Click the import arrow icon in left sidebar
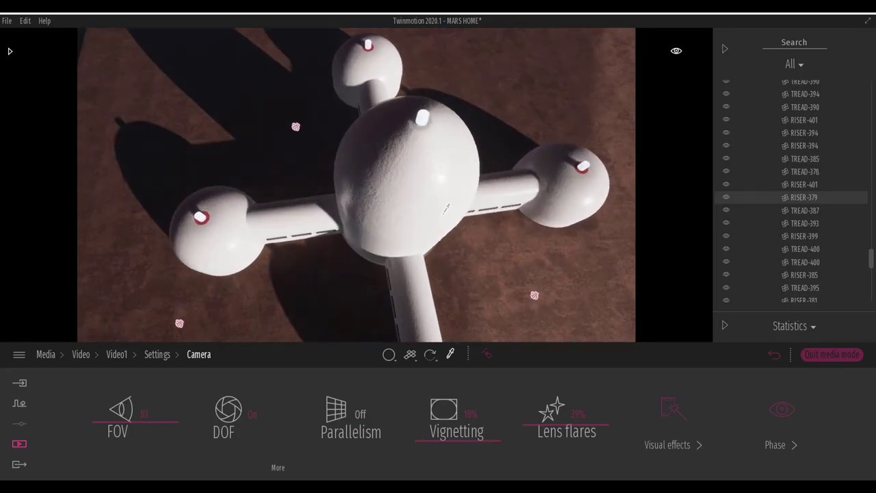This screenshot has height=493, width=876. point(19,383)
